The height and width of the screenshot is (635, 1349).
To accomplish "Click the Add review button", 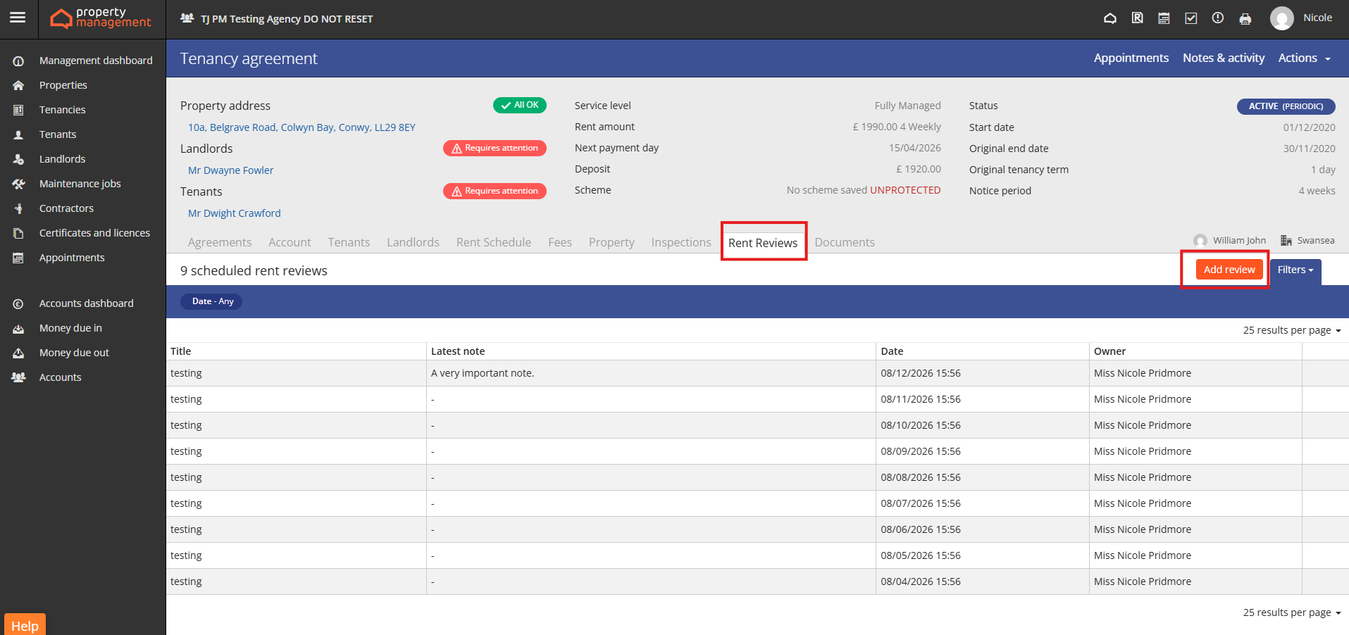I will 1229,270.
